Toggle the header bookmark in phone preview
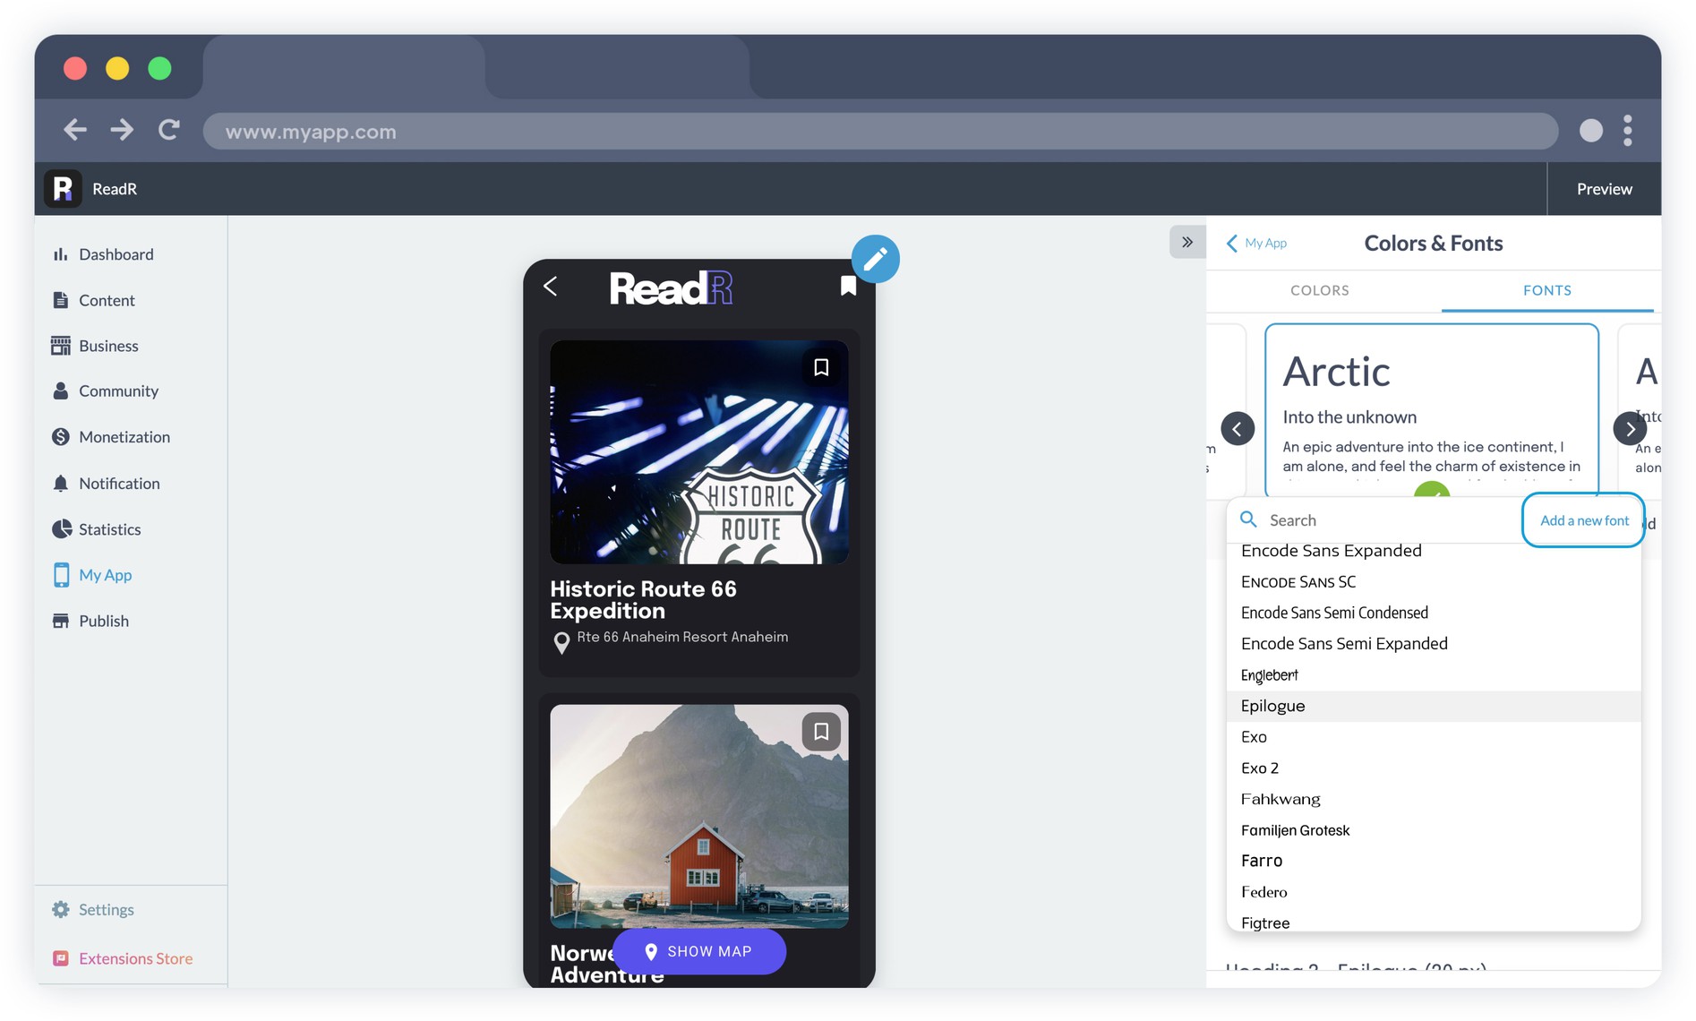Image resolution: width=1696 pixels, height=1021 pixels. pos(848,286)
